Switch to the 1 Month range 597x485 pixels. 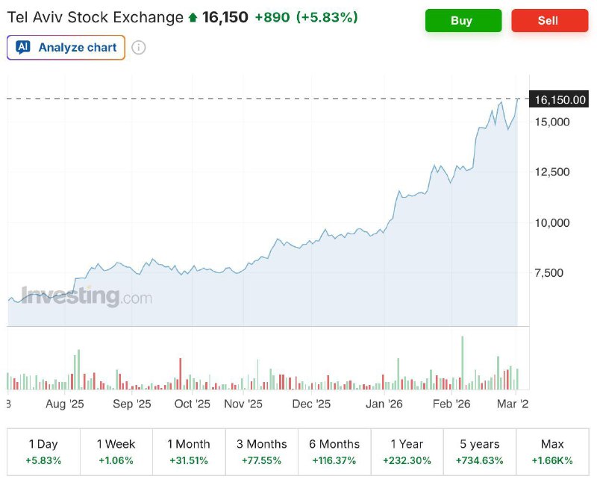coord(189,452)
